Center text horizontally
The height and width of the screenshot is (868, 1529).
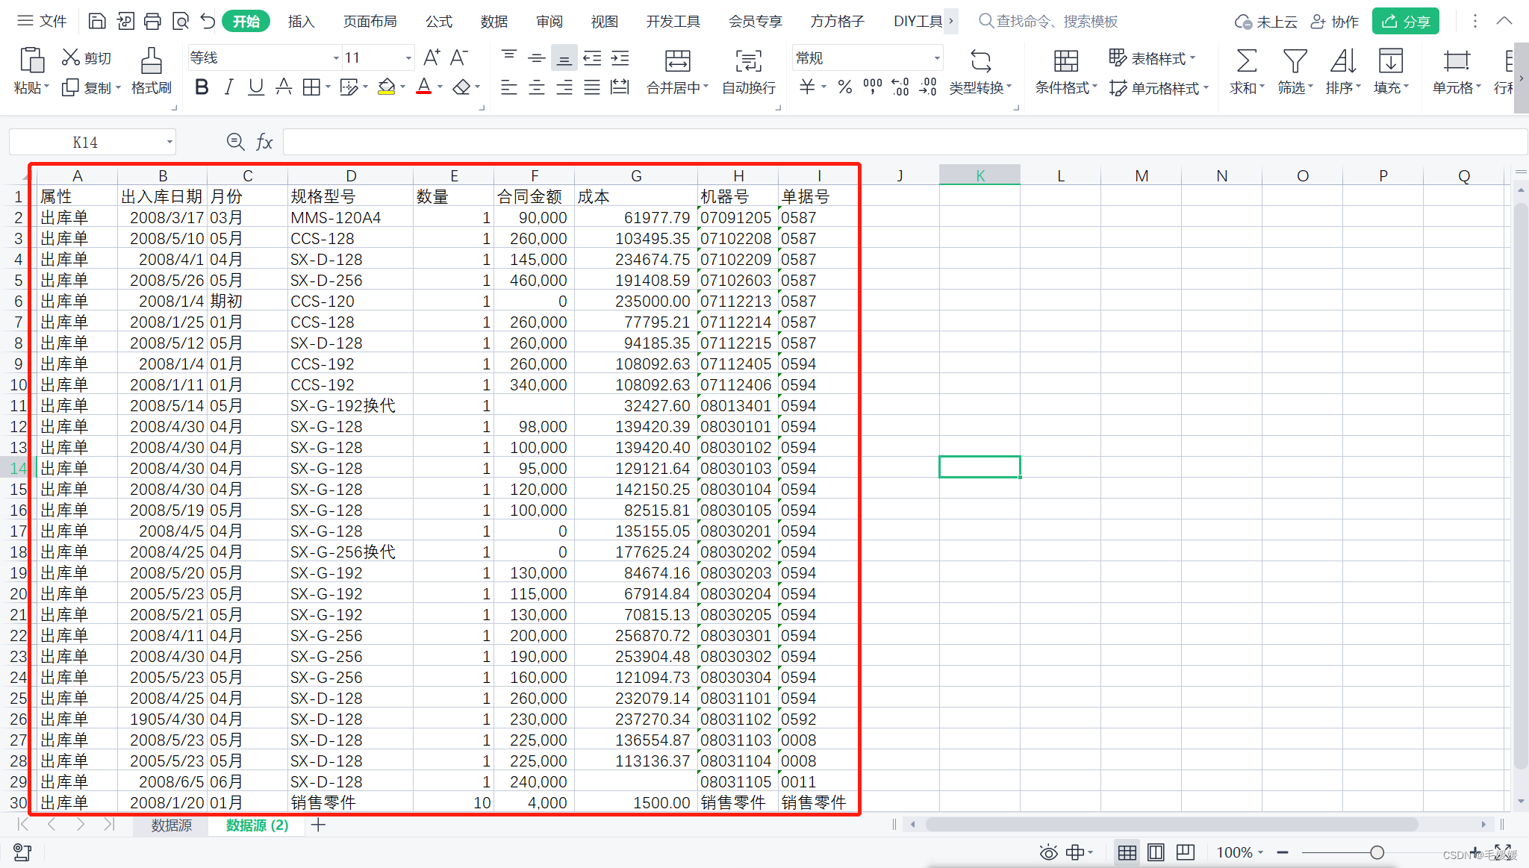537,87
